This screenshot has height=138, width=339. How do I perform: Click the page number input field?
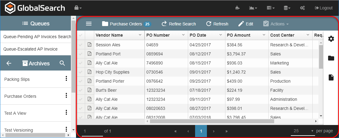pos(92,131)
